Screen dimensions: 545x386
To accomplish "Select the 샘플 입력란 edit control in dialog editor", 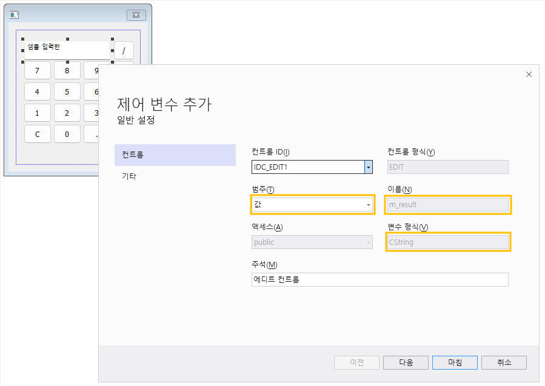I will [x=67, y=50].
